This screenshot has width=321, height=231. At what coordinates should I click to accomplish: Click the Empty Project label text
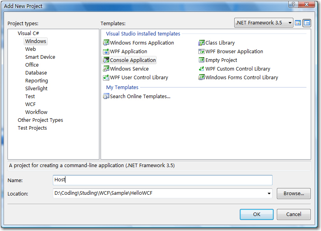click(221, 60)
